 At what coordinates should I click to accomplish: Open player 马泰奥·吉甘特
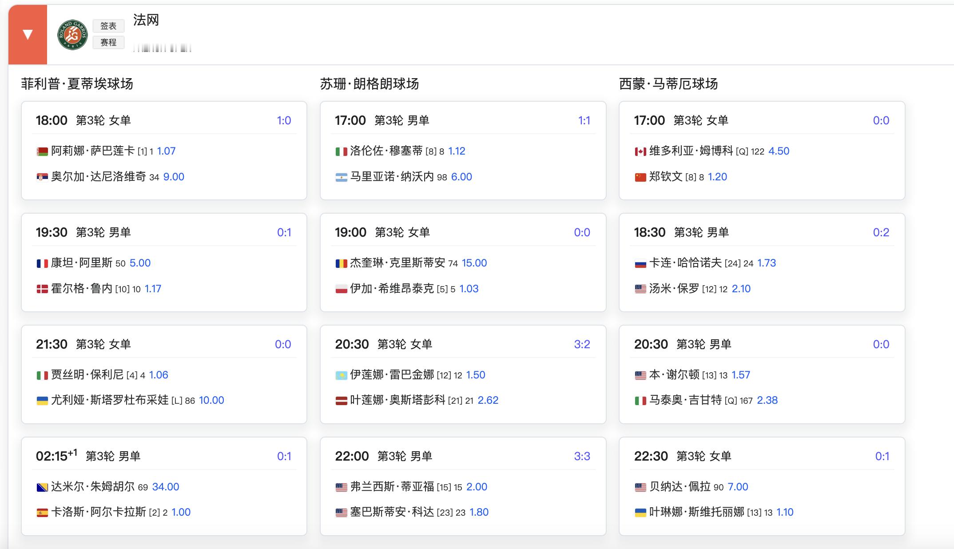(686, 400)
